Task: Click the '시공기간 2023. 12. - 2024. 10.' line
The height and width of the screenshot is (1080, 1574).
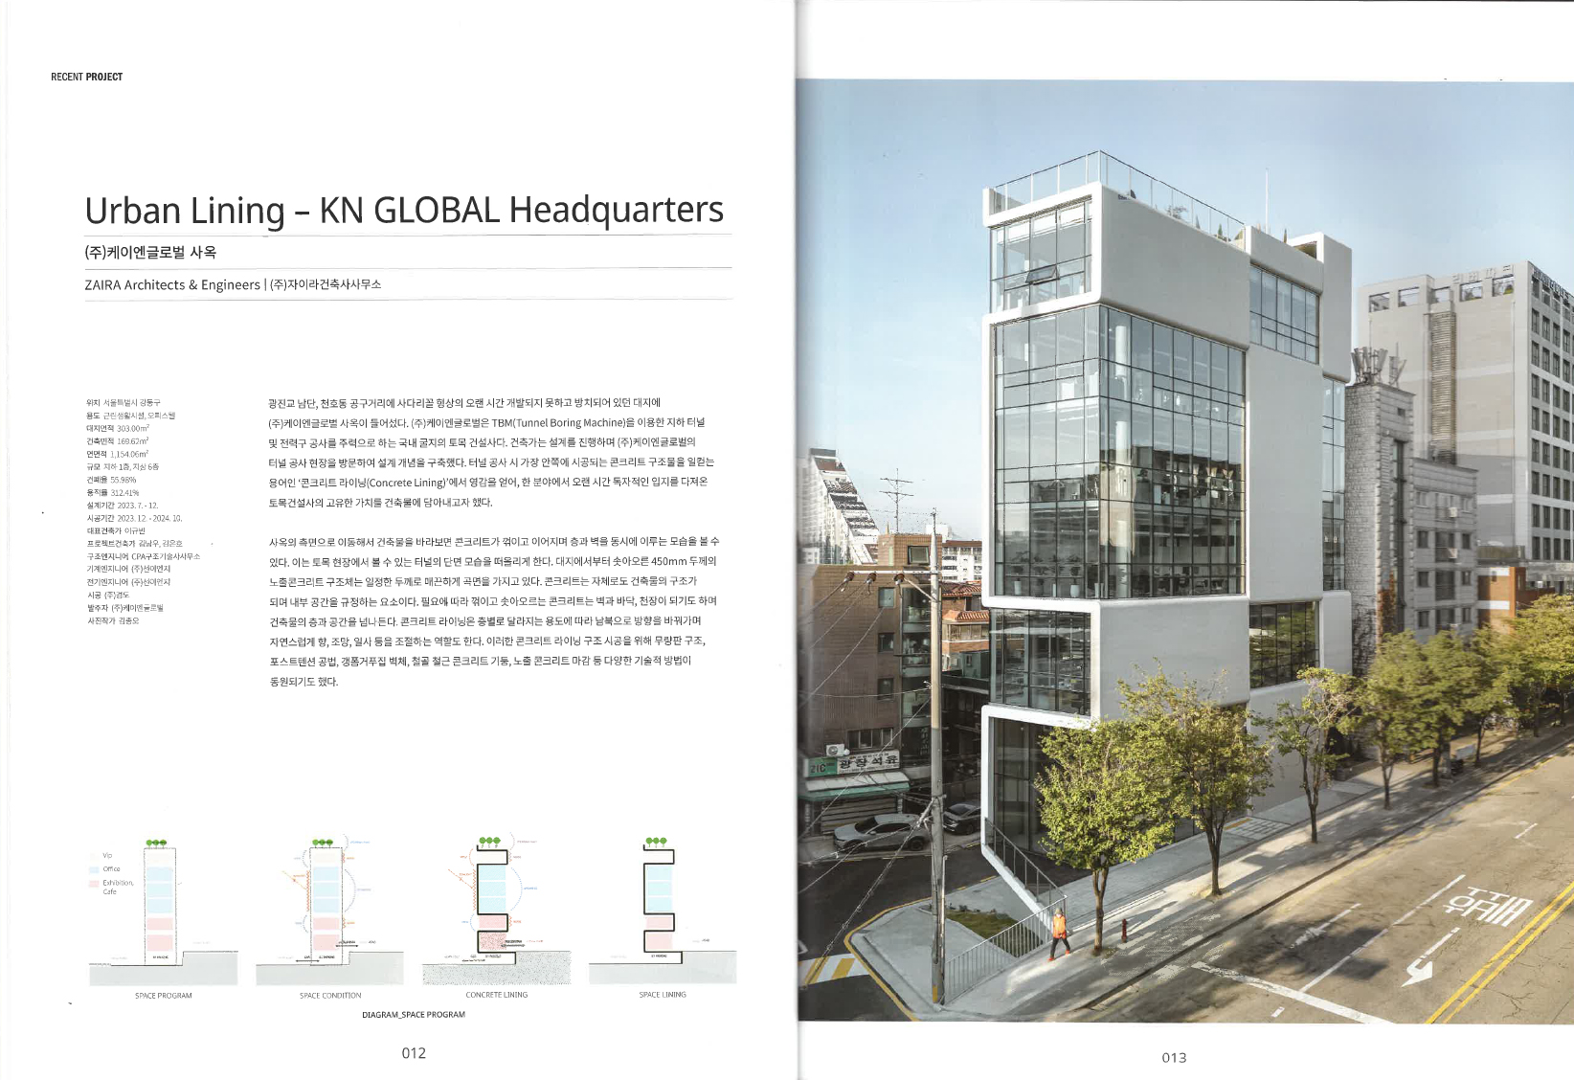Action: 134,518
